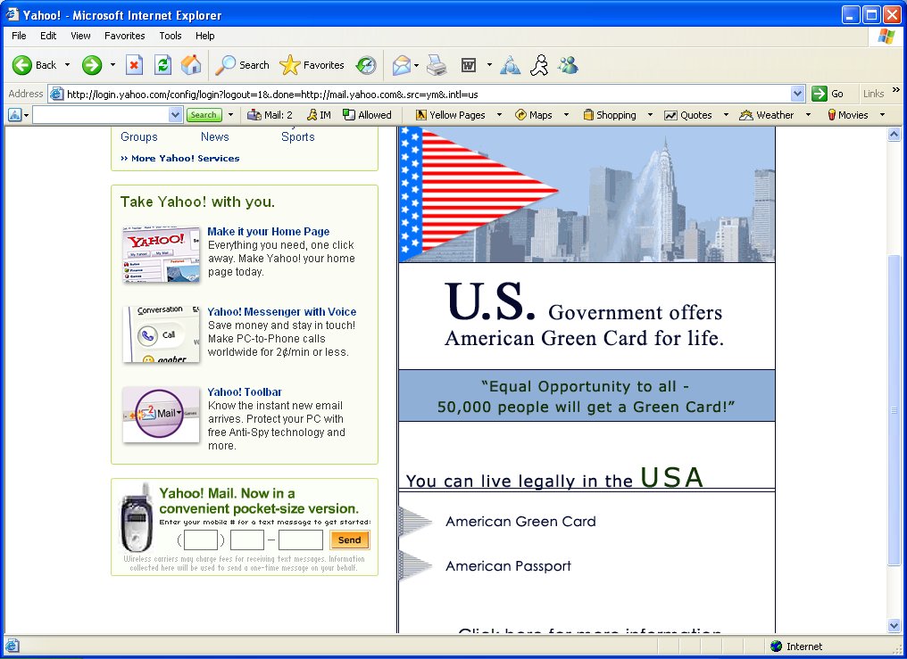Open the Make it your Home Page link
This screenshot has width=907, height=659.
click(269, 232)
